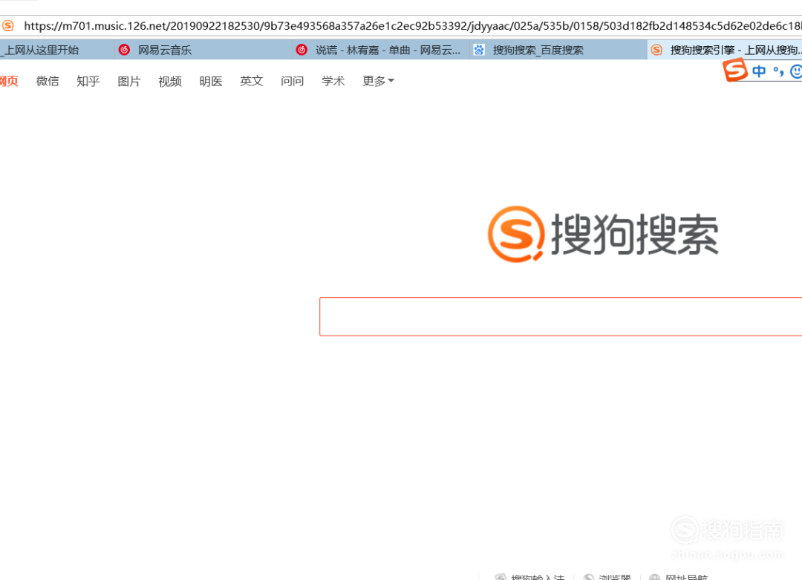Go to the 问问 Q&A category
The width and height of the screenshot is (802, 580).
[x=292, y=82]
